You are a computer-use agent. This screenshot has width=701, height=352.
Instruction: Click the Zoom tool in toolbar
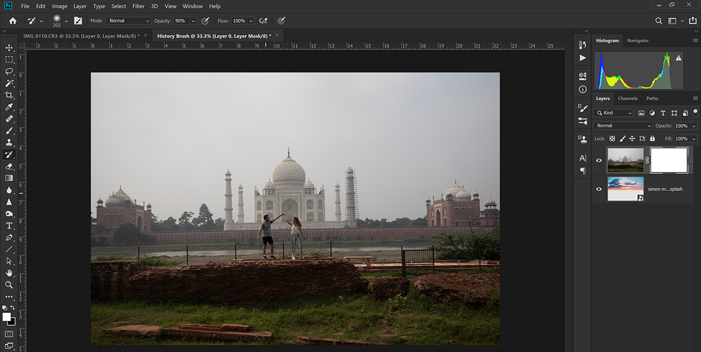[x=9, y=285]
